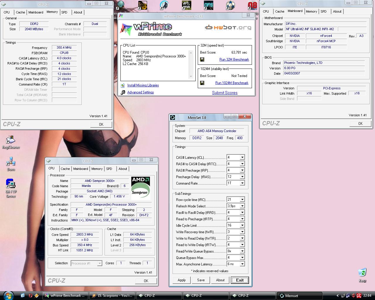Image resolution: width=375 pixels, height=300 pixels.
Task: Expand the Idle Cycle Limit dropdown
Action: tap(242, 225)
